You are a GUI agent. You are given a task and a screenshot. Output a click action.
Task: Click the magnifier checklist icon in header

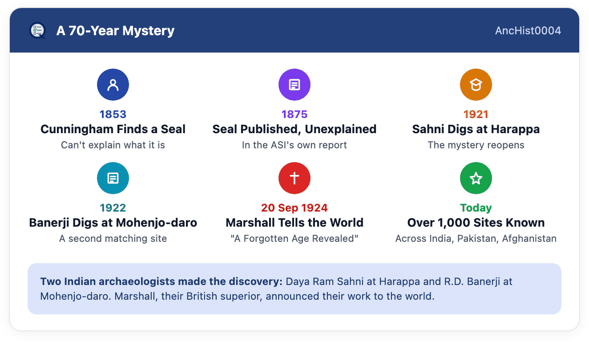pyautogui.click(x=37, y=31)
